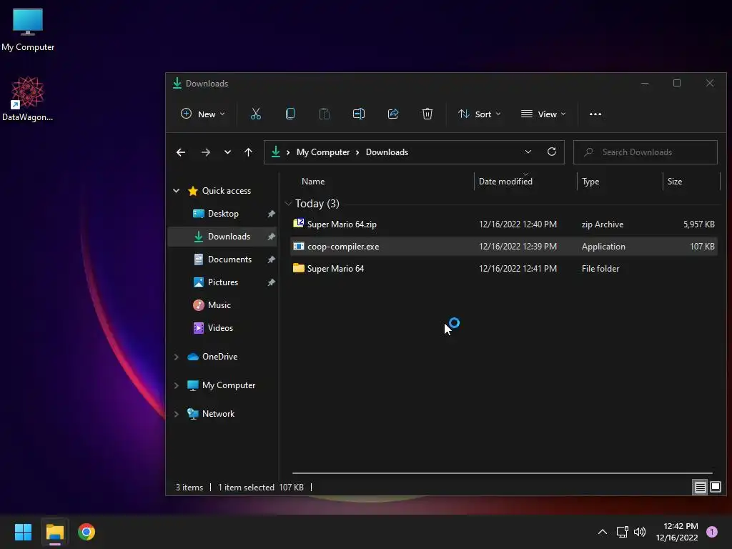Click the pin next to Pictures
The width and height of the screenshot is (732, 549).
click(x=271, y=282)
